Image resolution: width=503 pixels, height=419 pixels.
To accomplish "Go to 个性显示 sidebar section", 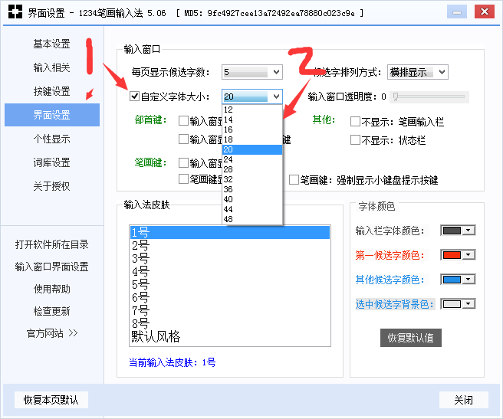I will (51, 139).
